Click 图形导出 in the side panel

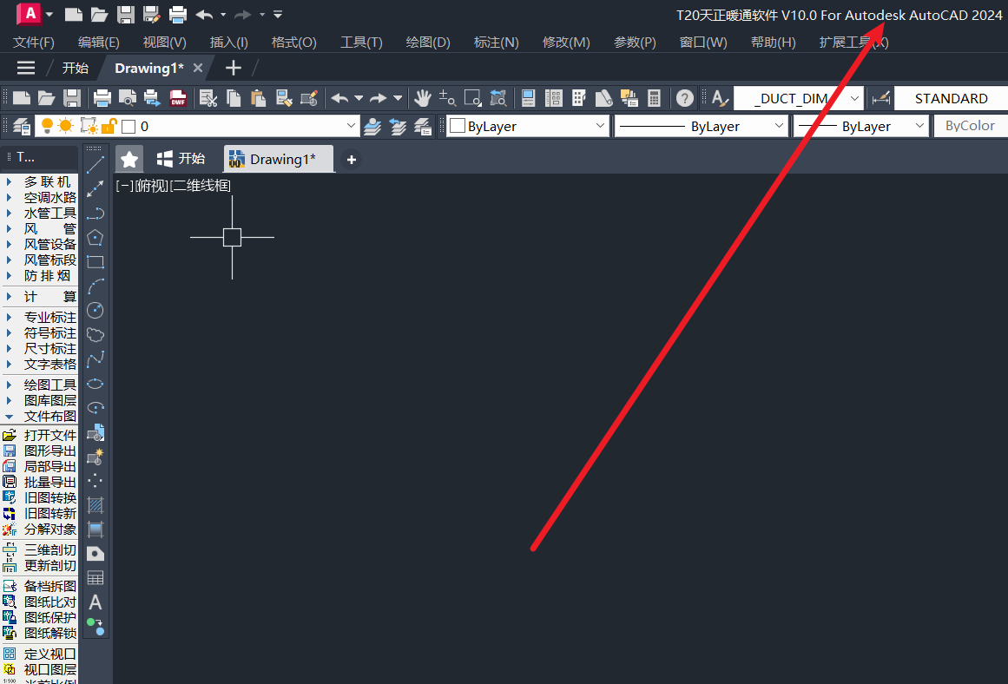tap(49, 451)
